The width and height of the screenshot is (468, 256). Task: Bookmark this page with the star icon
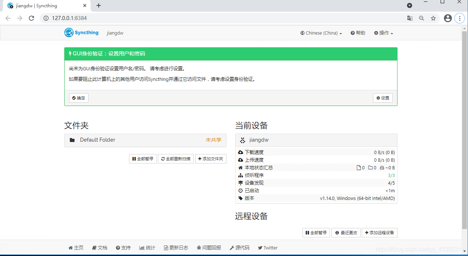tap(433, 18)
